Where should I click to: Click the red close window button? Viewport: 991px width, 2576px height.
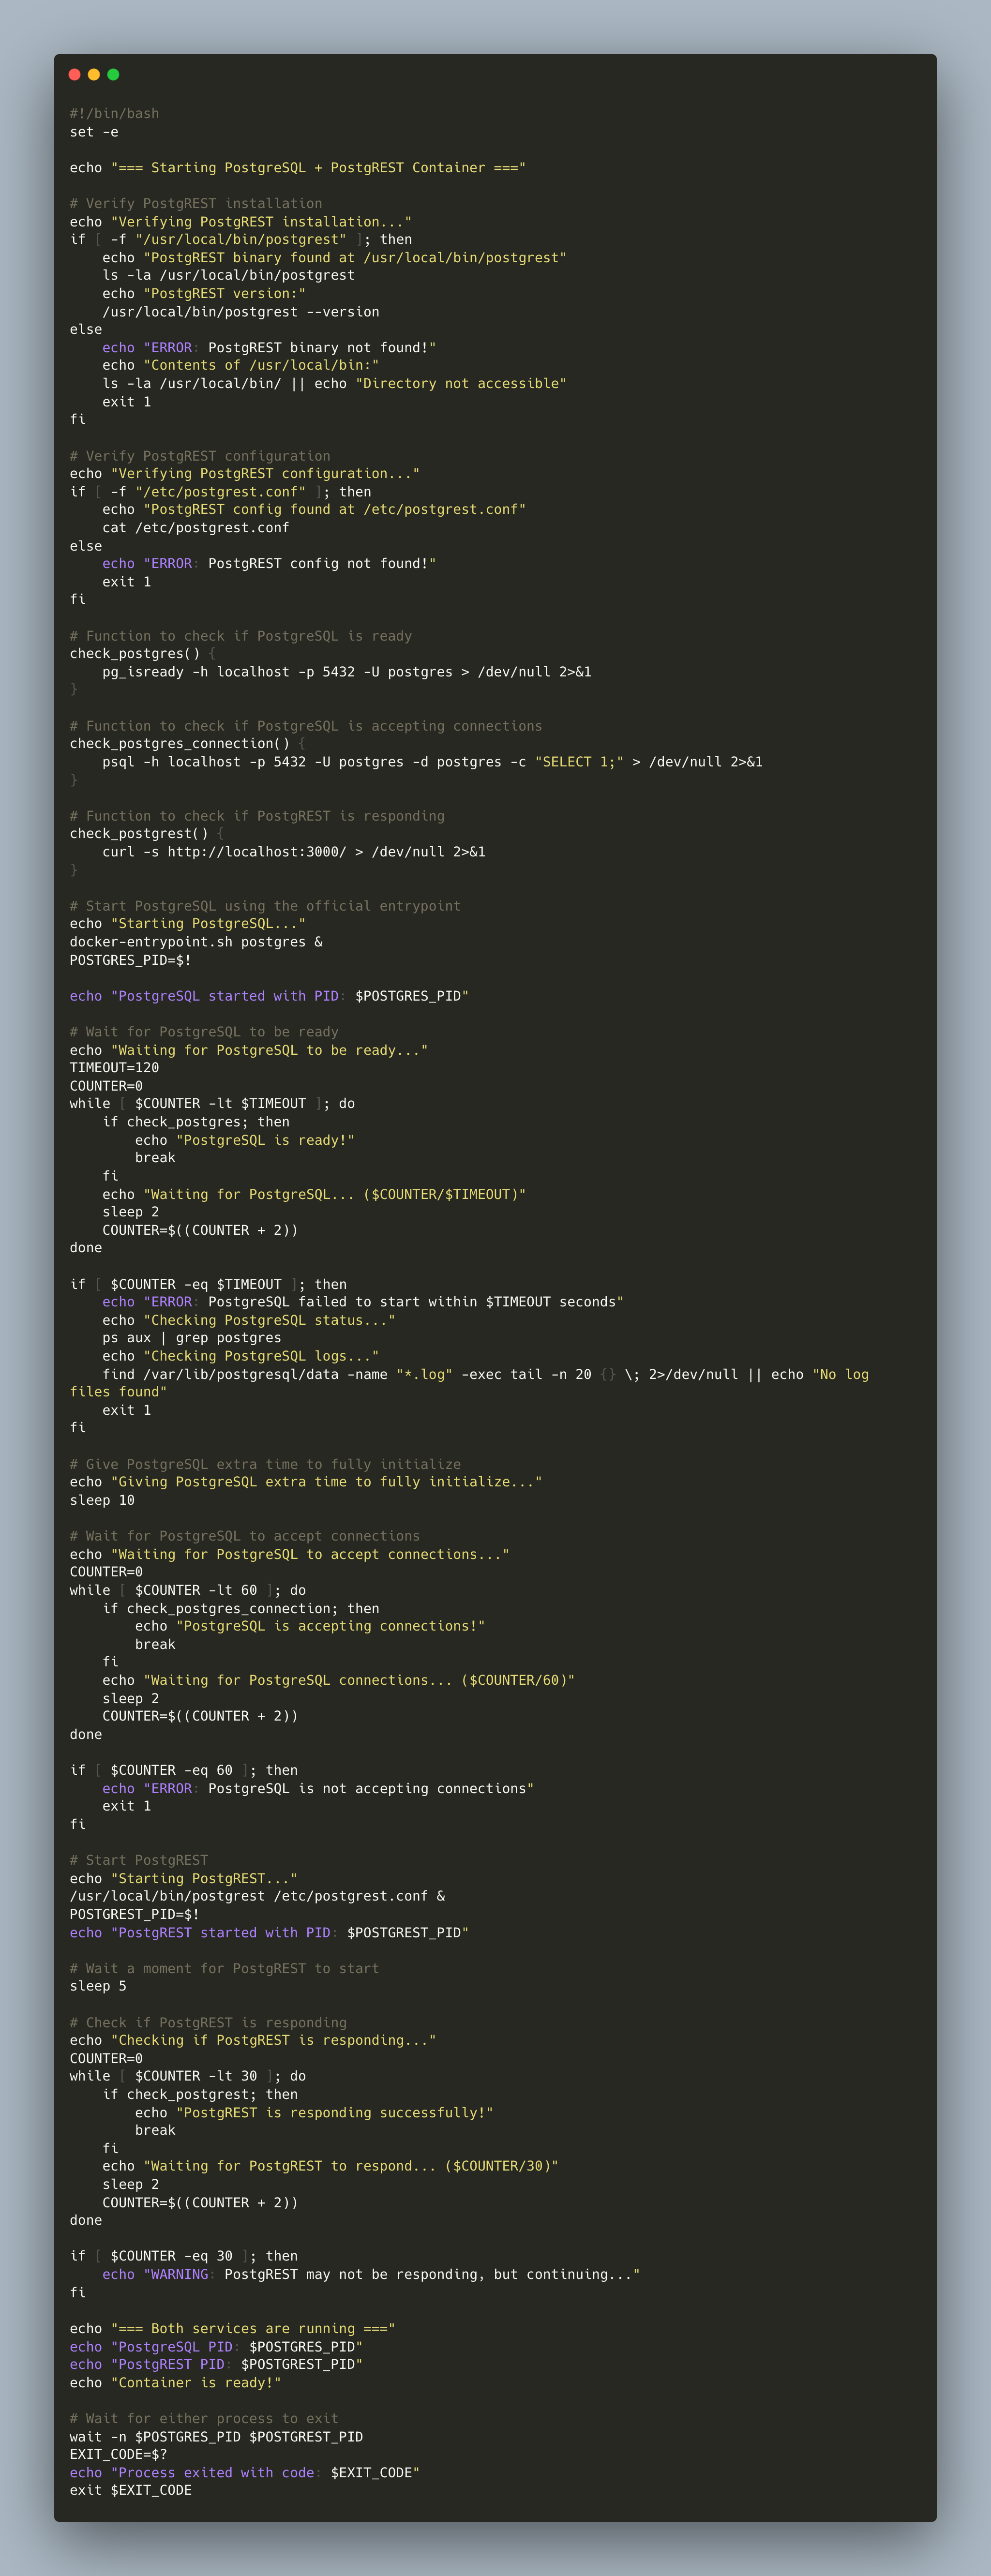(x=74, y=74)
